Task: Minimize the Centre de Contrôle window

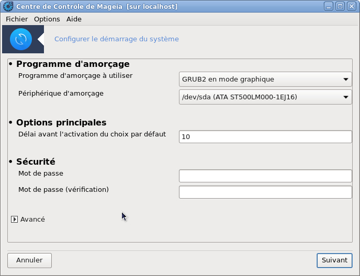Action: coord(329,6)
